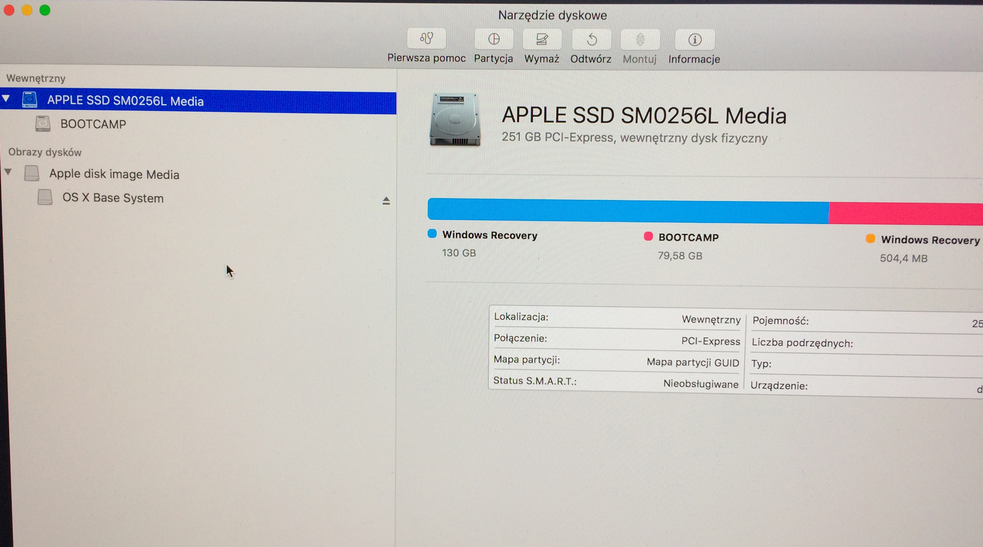The image size is (983, 547).
Task: Select the BOOTCAMP volume row
Action: pyautogui.click(x=198, y=124)
